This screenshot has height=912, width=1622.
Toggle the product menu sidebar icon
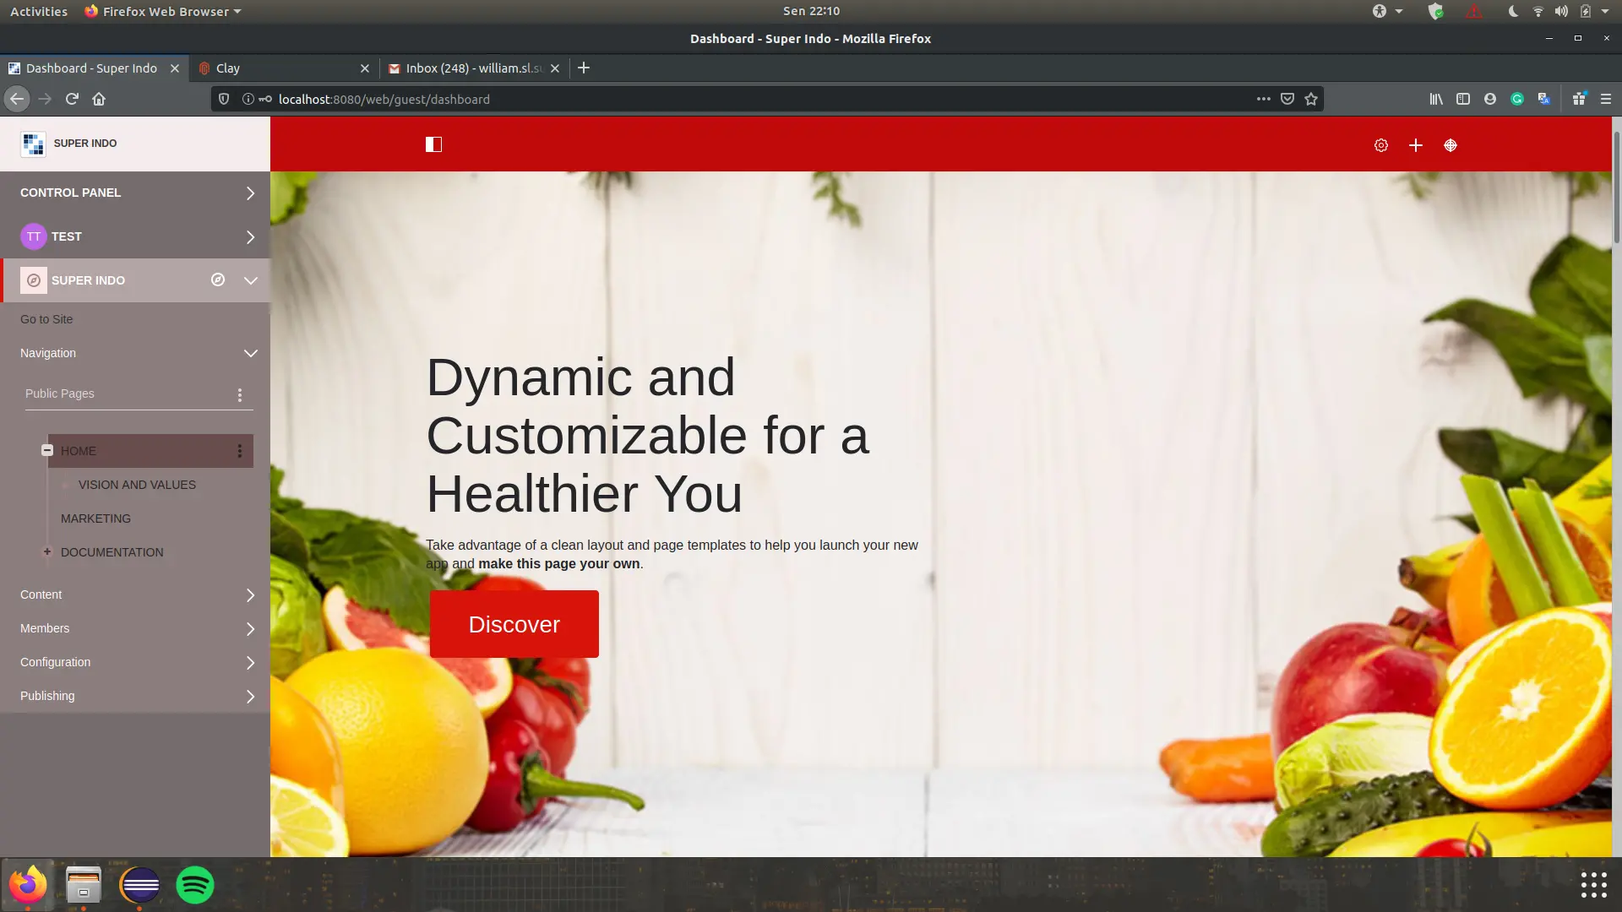click(x=433, y=144)
